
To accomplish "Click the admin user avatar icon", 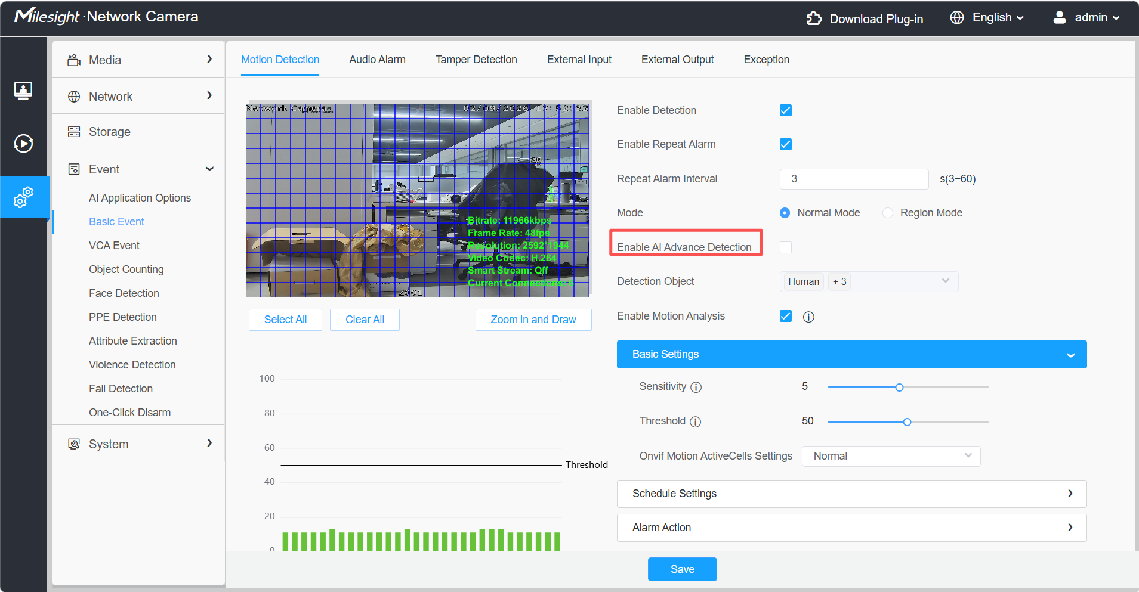I will point(1060,17).
